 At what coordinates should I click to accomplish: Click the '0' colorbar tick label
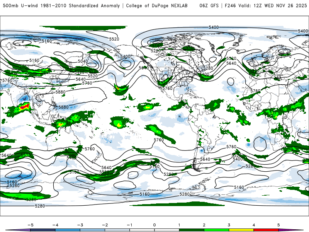154,225
